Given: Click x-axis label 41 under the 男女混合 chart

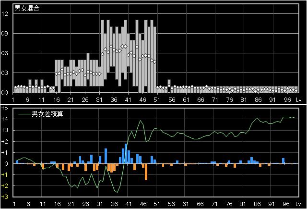Looking at the screenshot, I should click(x=128, y=100).
